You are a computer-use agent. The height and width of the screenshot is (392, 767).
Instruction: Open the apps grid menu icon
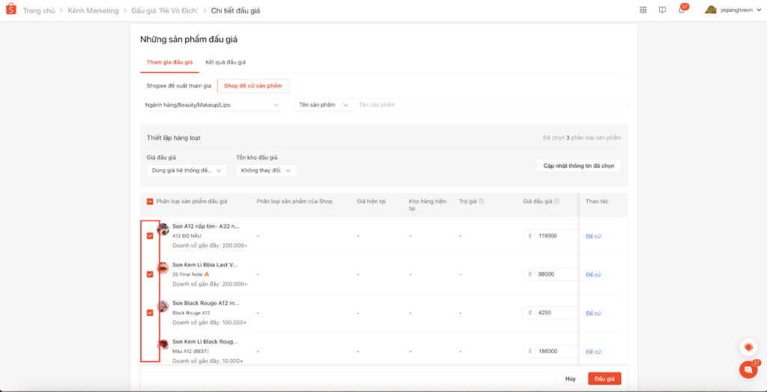coord(643,10)
